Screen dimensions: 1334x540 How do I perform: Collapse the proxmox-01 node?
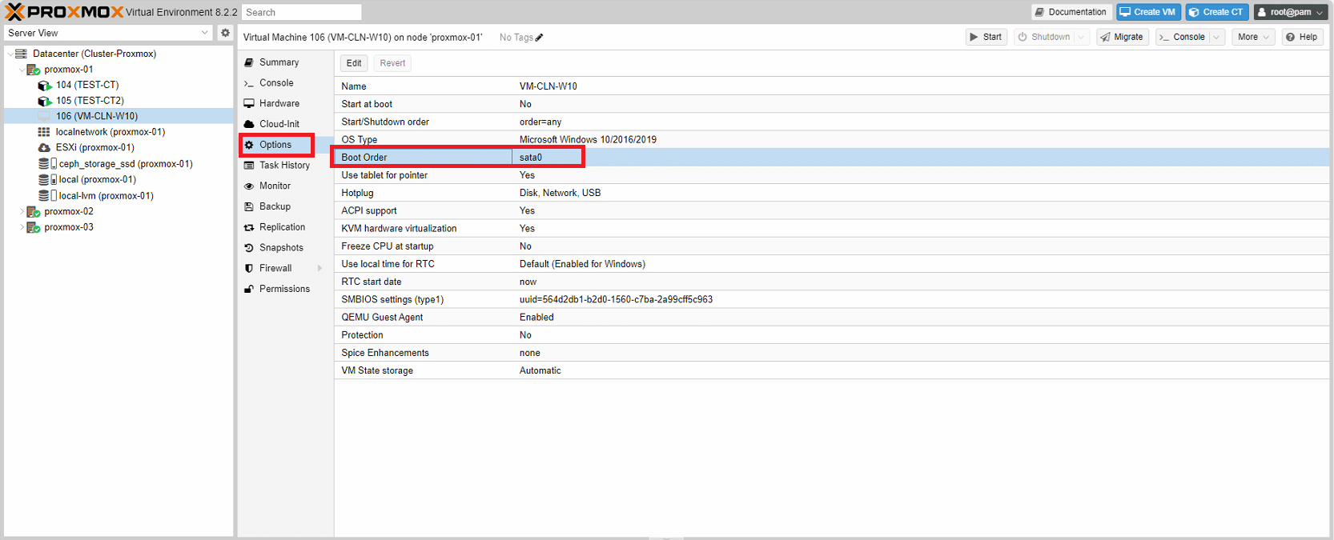point(22,70)
